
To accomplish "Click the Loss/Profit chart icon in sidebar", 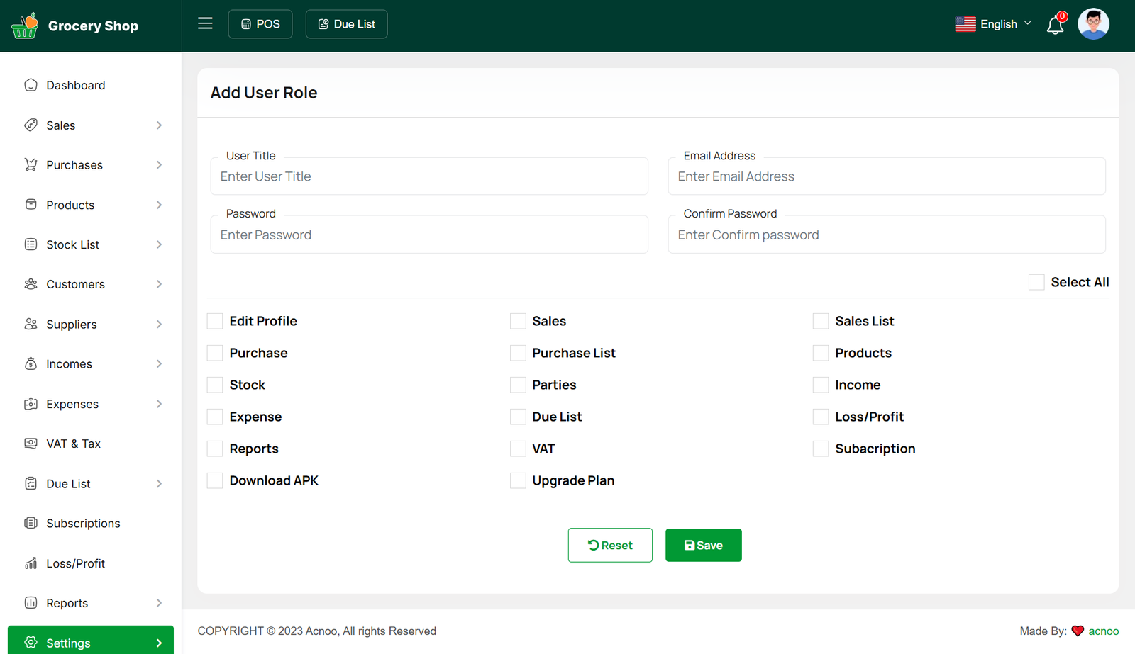I will point(31,563).
